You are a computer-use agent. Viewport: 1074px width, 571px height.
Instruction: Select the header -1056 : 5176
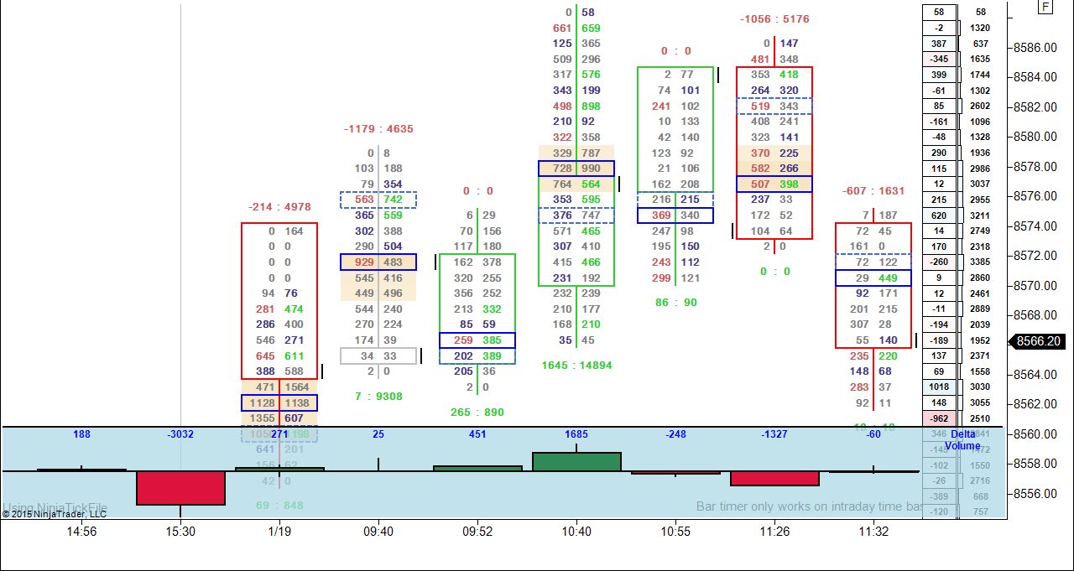(x=774, y=19)
